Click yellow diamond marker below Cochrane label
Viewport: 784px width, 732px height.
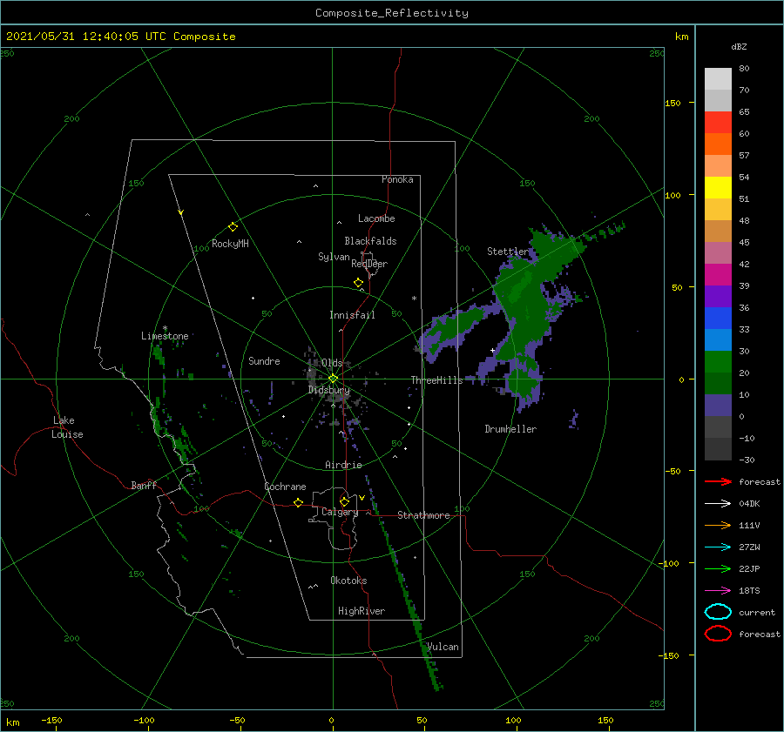tap(299, 503)
